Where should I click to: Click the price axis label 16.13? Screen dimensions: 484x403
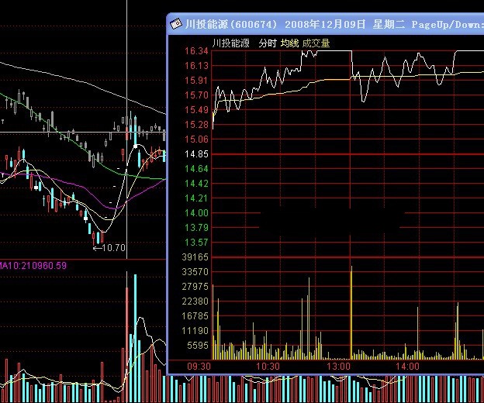click(x=196, y=66)
